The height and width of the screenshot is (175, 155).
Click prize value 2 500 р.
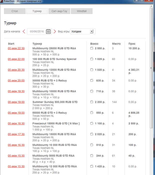(x=133, y=123)
